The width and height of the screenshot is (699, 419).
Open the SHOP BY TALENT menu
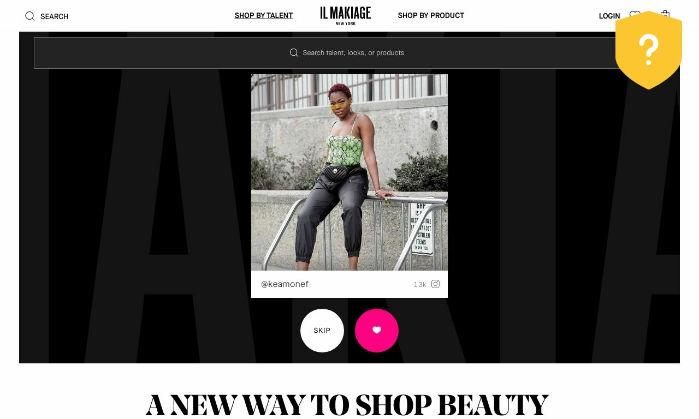264,15
